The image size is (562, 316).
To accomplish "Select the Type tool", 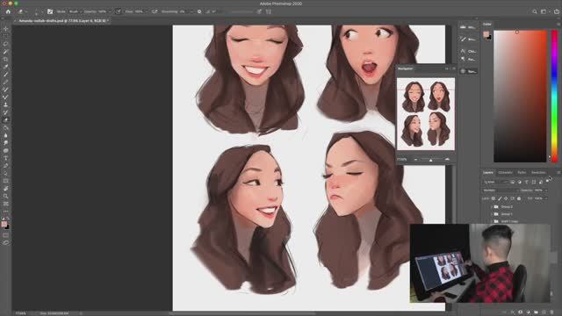I will [x=5, y=158].
